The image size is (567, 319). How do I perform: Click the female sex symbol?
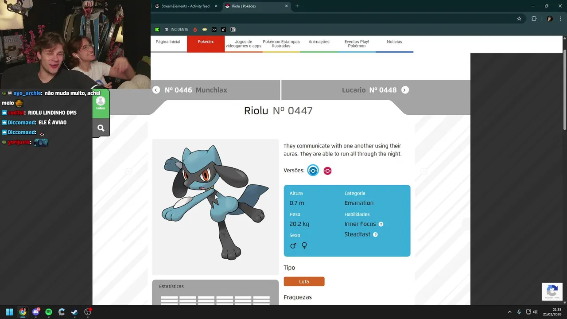pyautogui.click(x=304, y=245)
